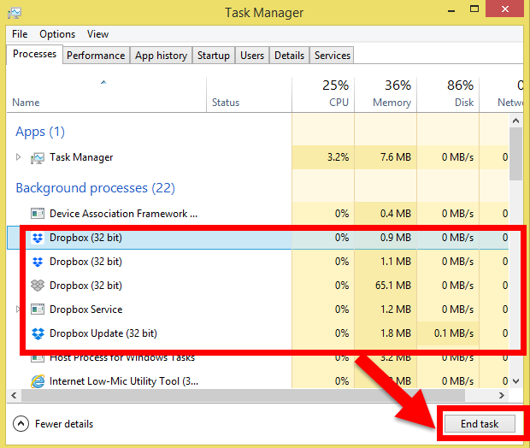Click the 65.1 MB memory value

point(393,286)
